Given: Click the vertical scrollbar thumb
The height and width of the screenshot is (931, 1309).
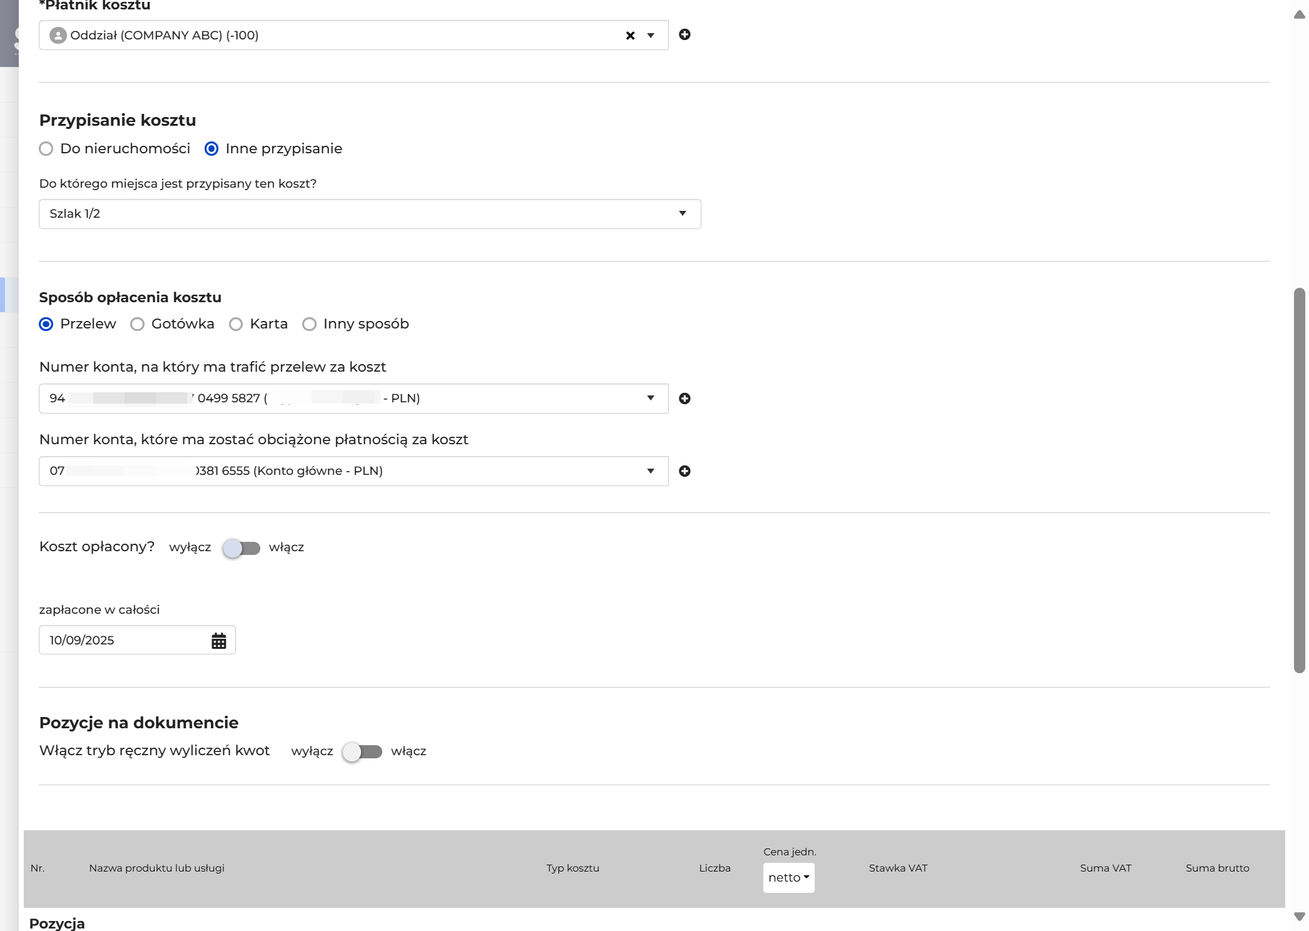Looking at the screenshot, I should coord(1299,481).
